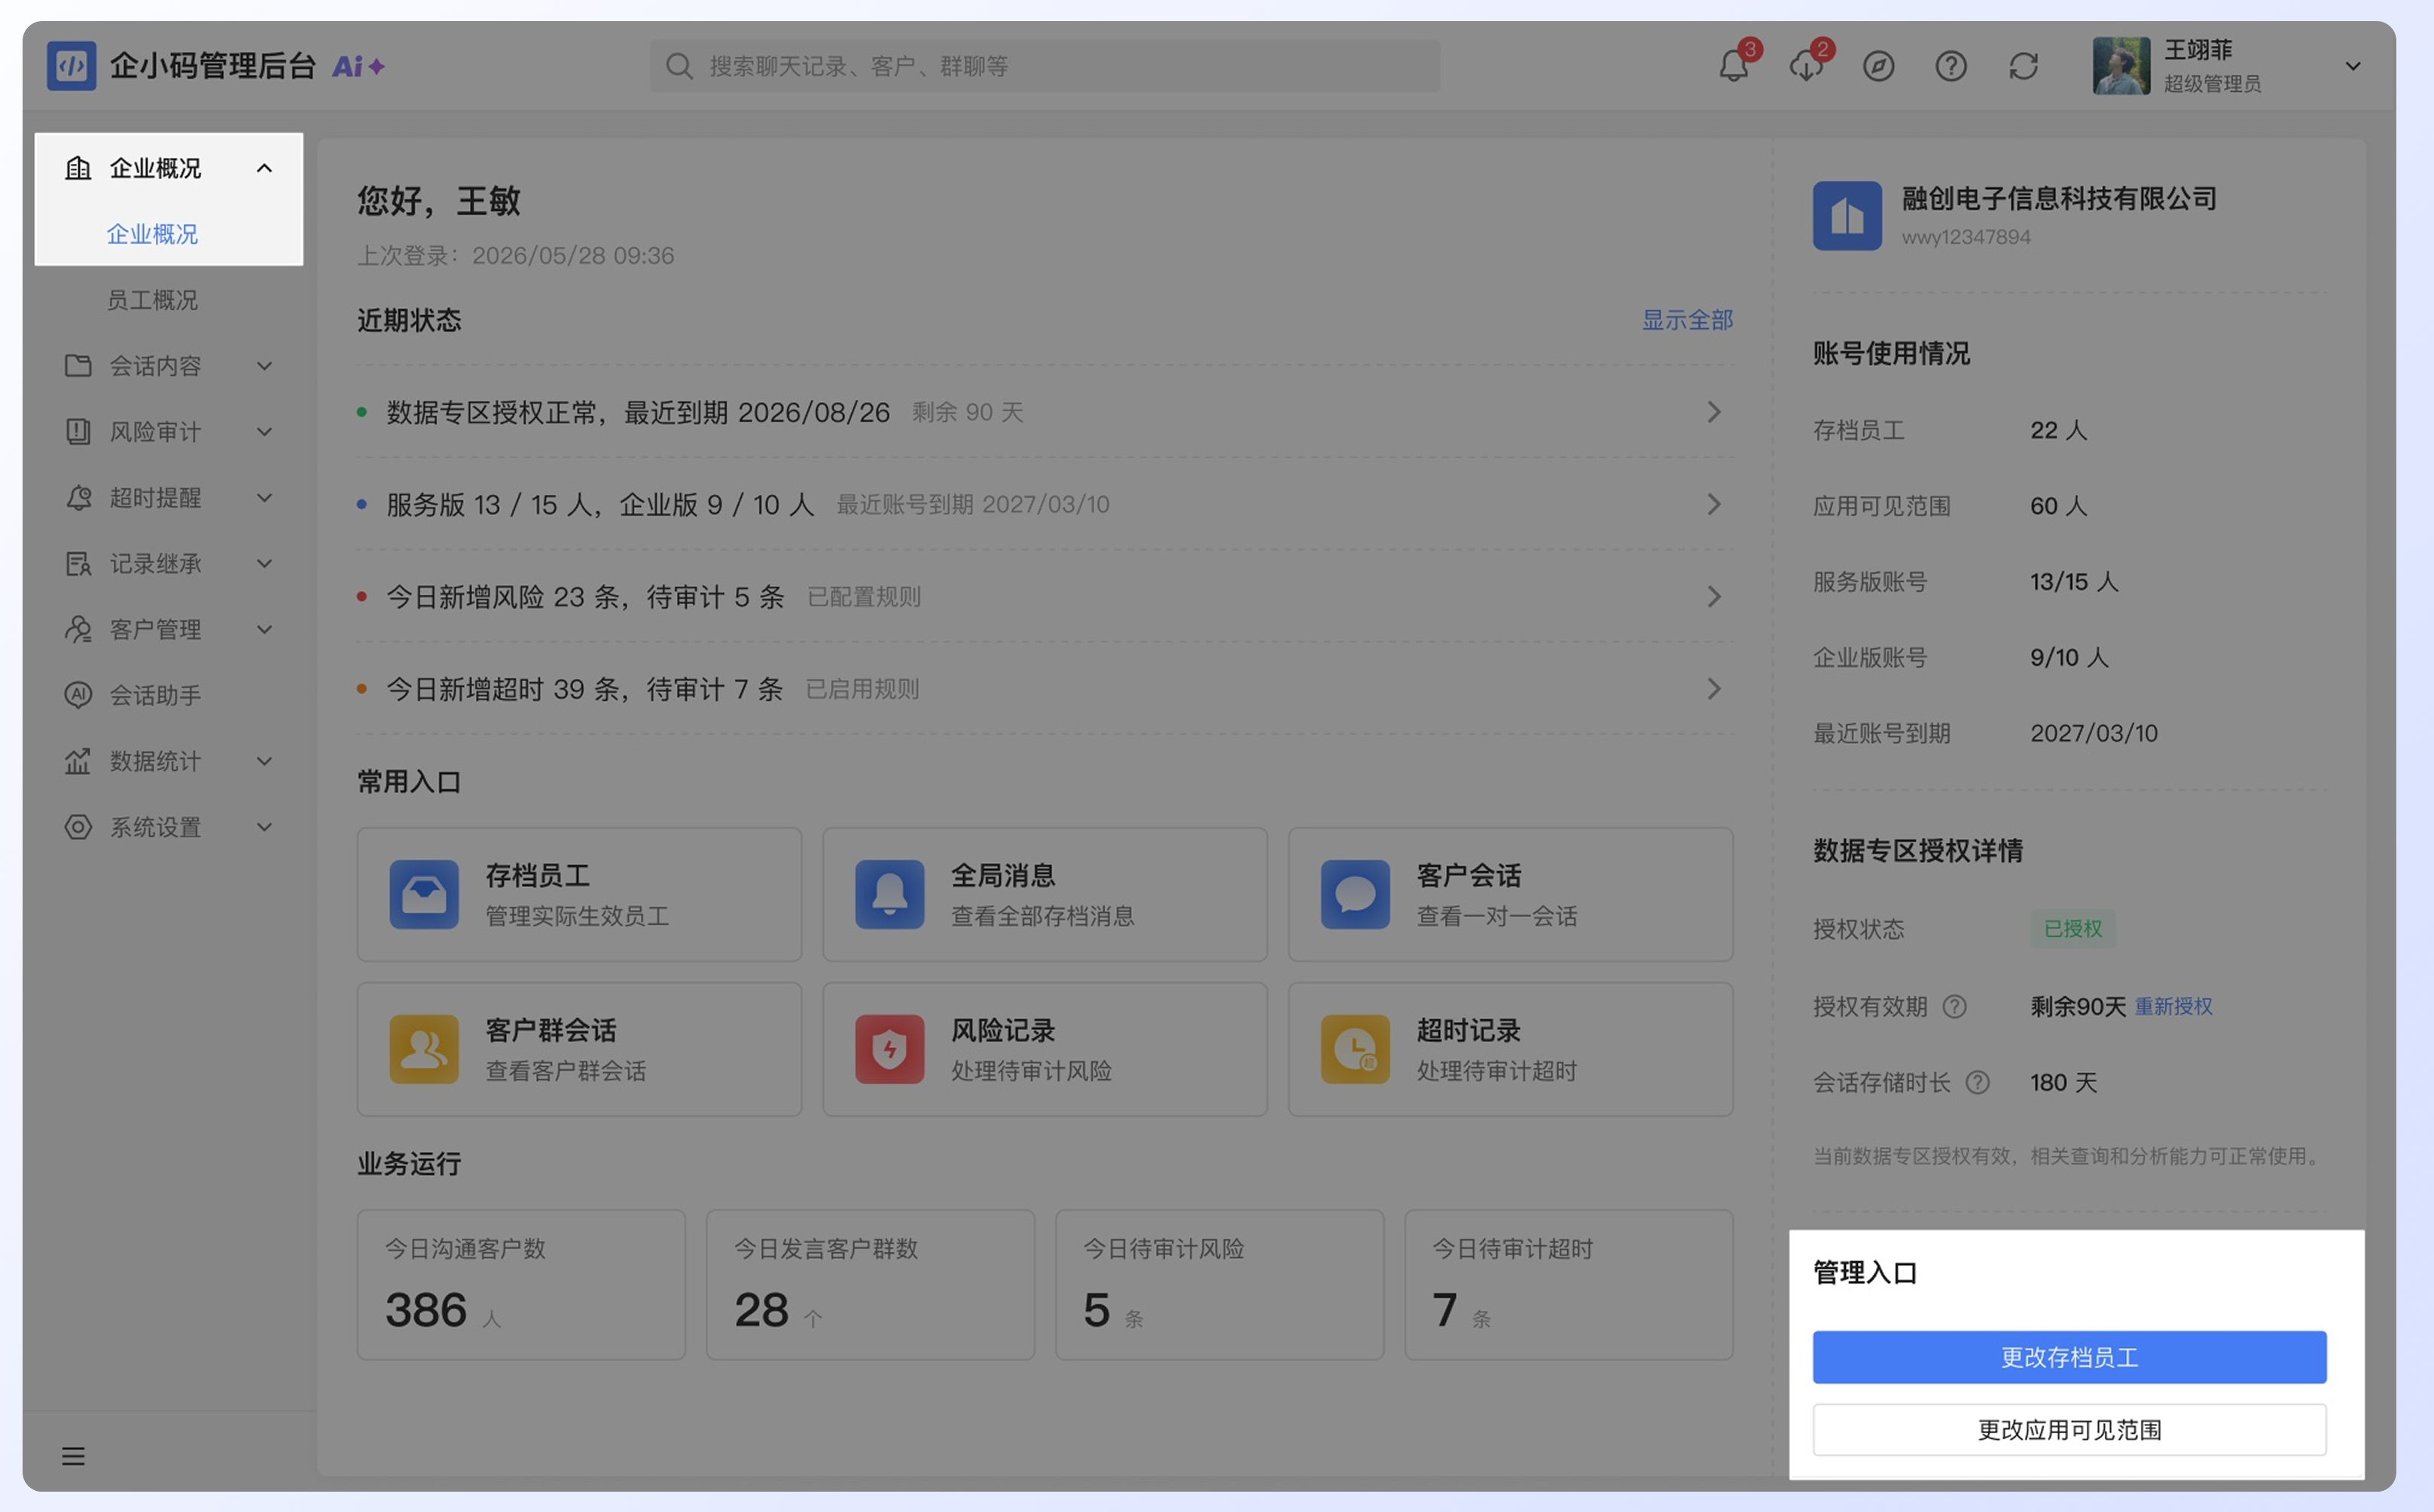
Task: Expand the 数据统计 sidebar menu
Action: [264, 761]
